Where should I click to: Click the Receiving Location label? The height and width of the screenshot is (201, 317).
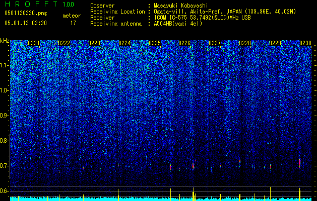coord(117,12)
